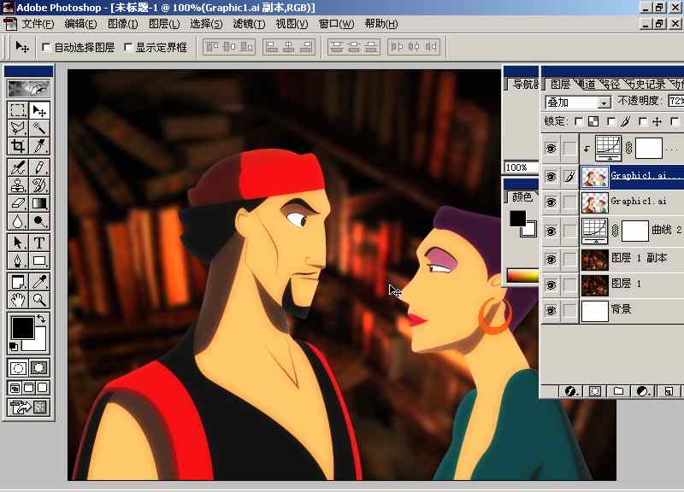Select the Rectangular Marquee tool

[x=18, y=110]
